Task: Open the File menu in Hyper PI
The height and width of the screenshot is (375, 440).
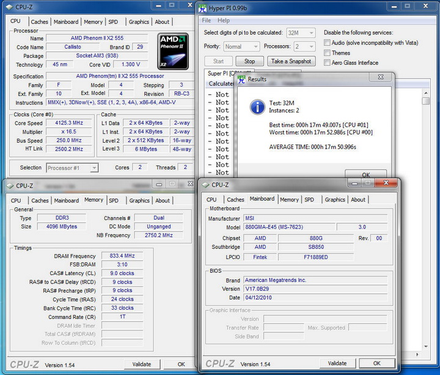Action: pos(207,21)
